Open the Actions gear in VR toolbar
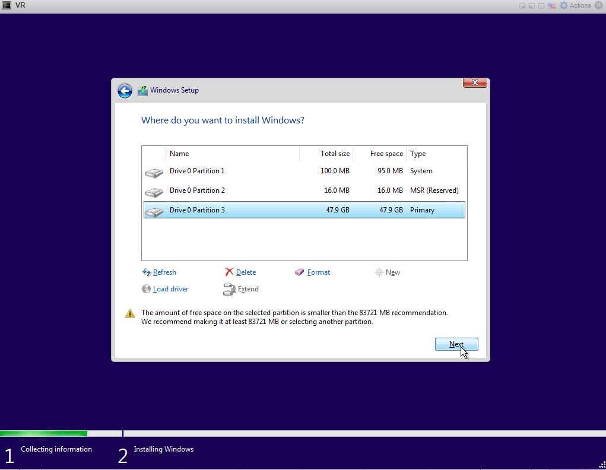The height and width of the screenshot is (470, 606). pyautogui.click(x=564, y=5)
